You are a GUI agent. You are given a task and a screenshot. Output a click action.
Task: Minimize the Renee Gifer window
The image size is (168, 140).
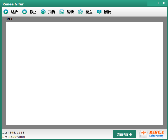[151, 3]
